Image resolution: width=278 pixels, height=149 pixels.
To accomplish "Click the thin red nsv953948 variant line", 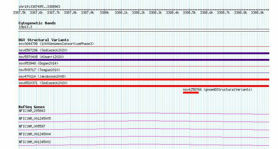I will [144, 66].
